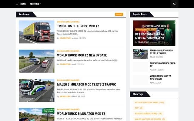Open Maleo Simulator bus thumbnail in main list
The width and height of the screenshot is (194, 121).
tap(36, 90)
